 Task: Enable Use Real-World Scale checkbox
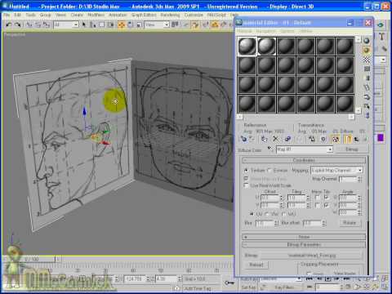point(246,185)
